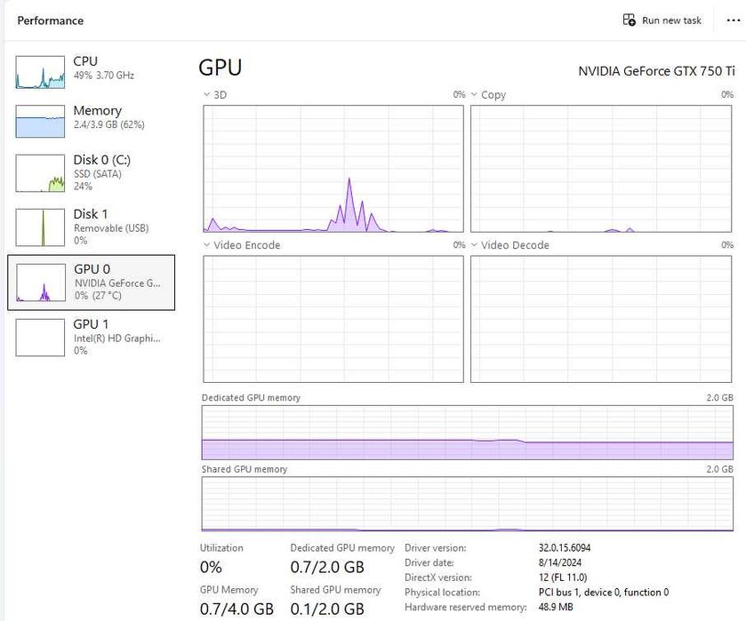Select GPU 1 Intel HD Graphics entry
746x621 pixels.
point(92,337)
